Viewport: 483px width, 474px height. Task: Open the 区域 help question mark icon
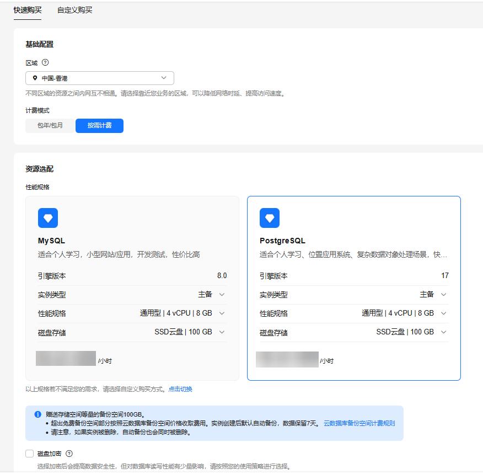point(45,62)
